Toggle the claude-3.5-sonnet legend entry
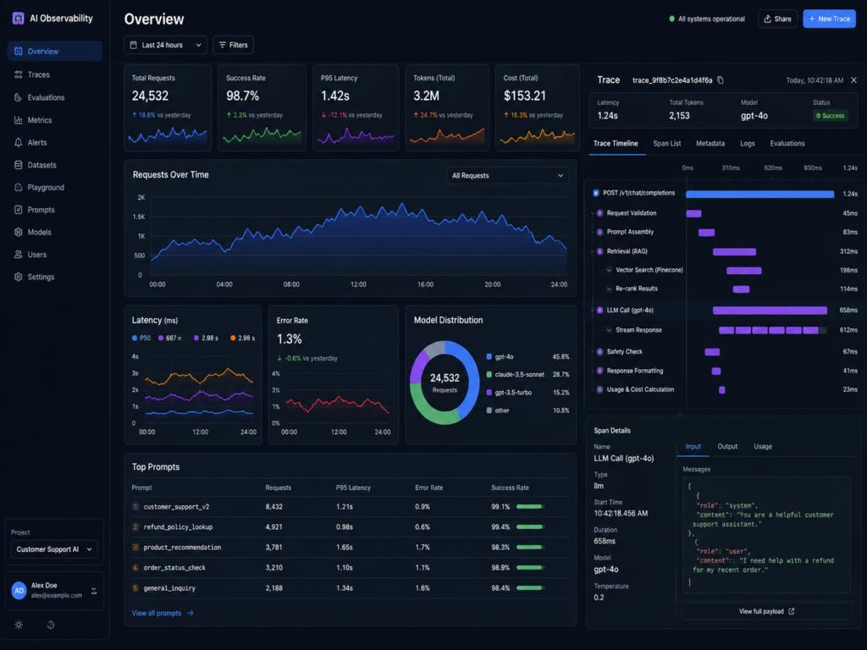The width and height of the screenshot is (867, 650). point(515,375)
